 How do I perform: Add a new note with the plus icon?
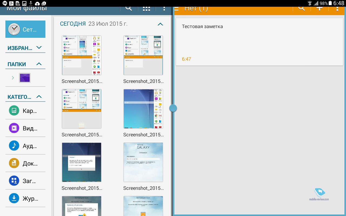coord(320,8)
